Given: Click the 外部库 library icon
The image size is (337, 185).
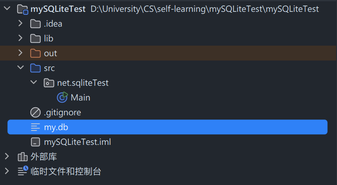Looking at the screenshot, I should point(23,157).
